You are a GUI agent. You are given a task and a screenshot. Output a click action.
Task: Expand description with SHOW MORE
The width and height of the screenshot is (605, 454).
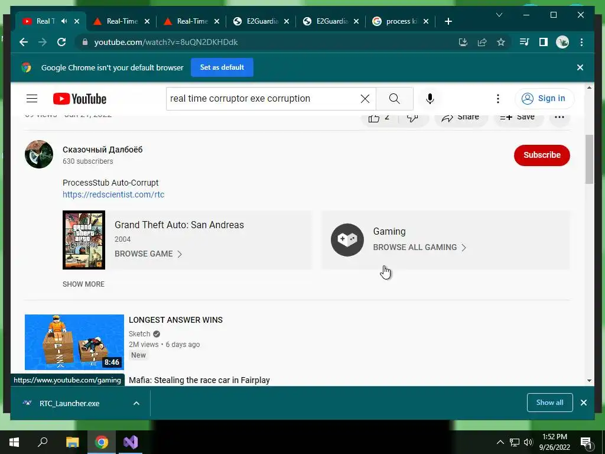point(83,284)
